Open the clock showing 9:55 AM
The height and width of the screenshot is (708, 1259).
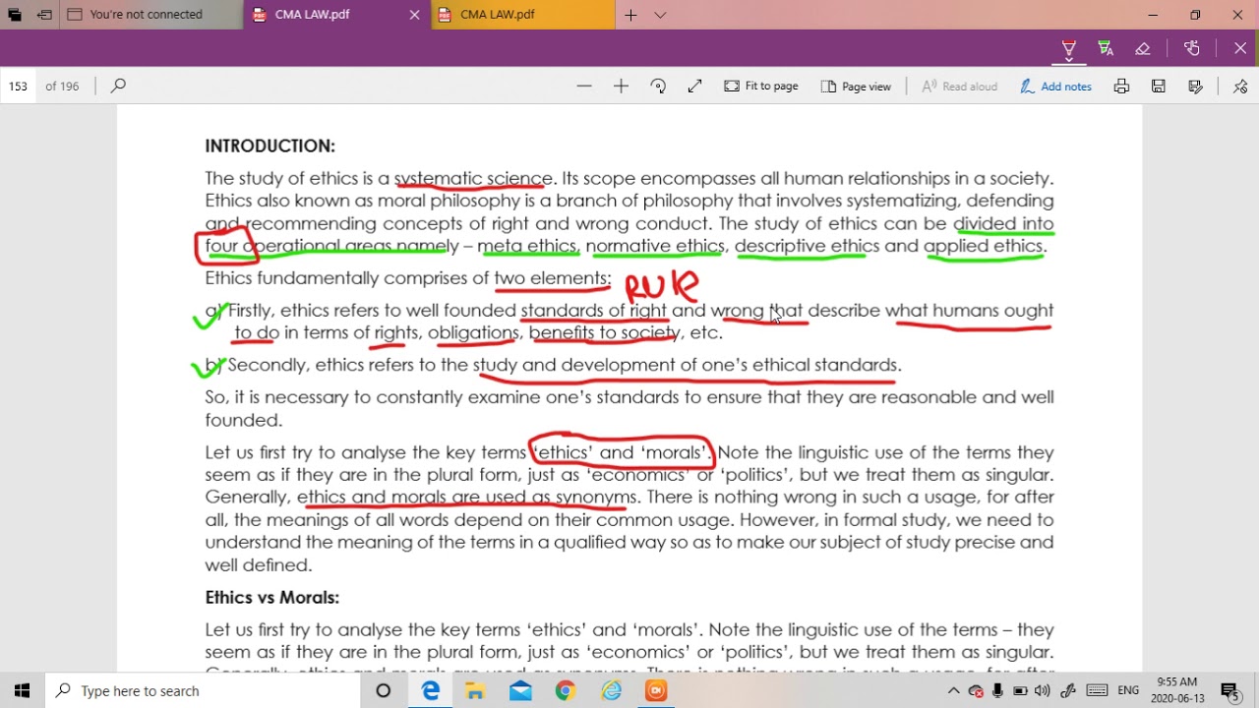click(1177, 690)
